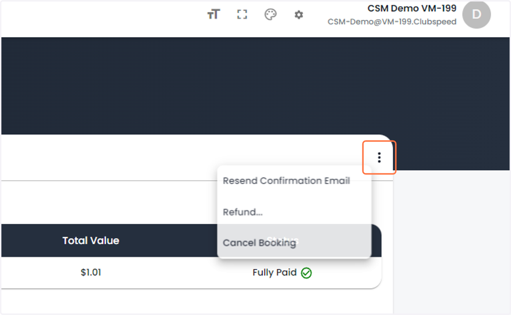
Task: Open the three-dot booking options menu
Action: [x=379, y=158]
